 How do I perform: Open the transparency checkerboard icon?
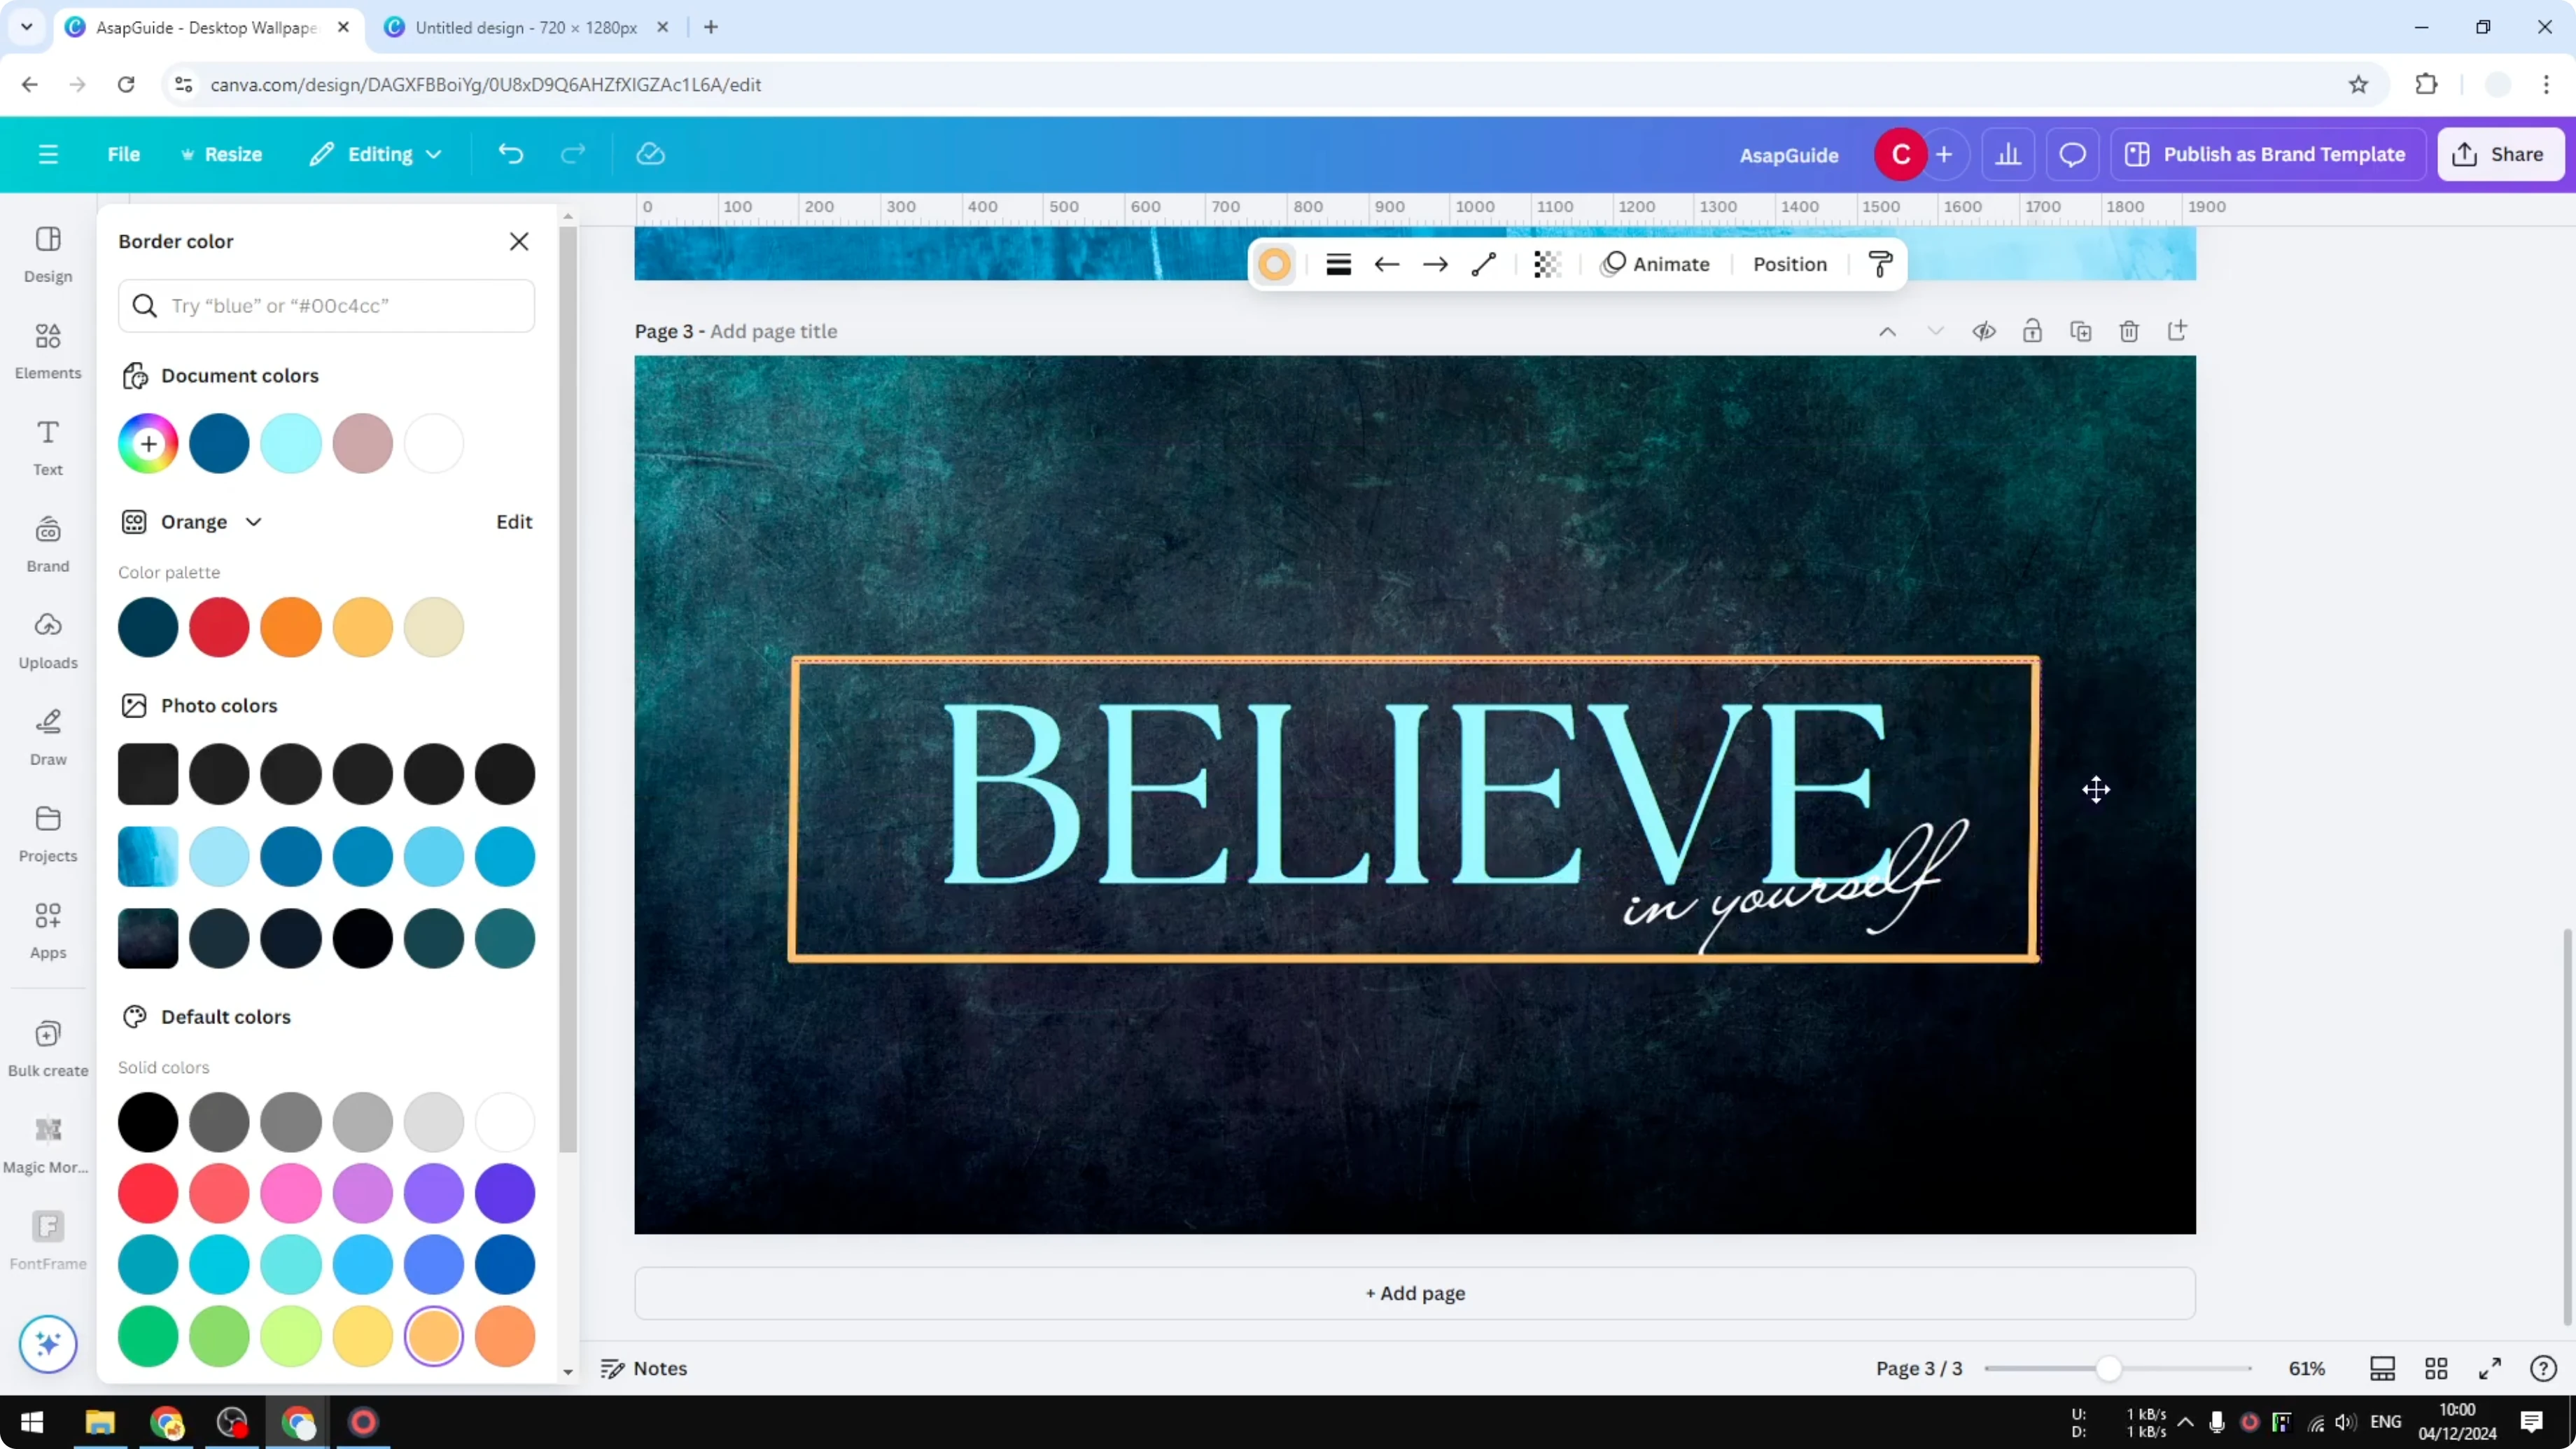click(1547, 264)
